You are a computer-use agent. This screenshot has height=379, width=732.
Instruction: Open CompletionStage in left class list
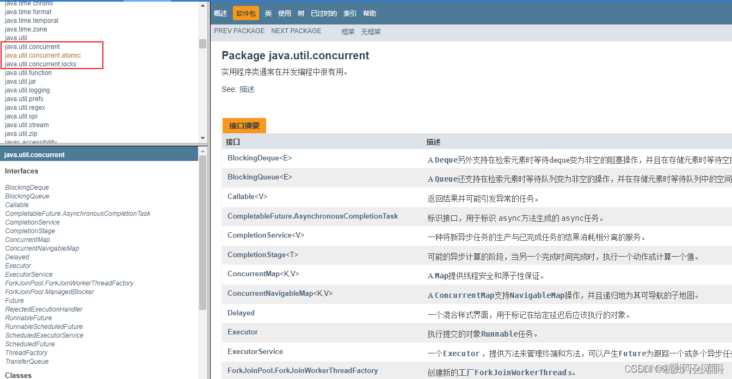[30, 231]
